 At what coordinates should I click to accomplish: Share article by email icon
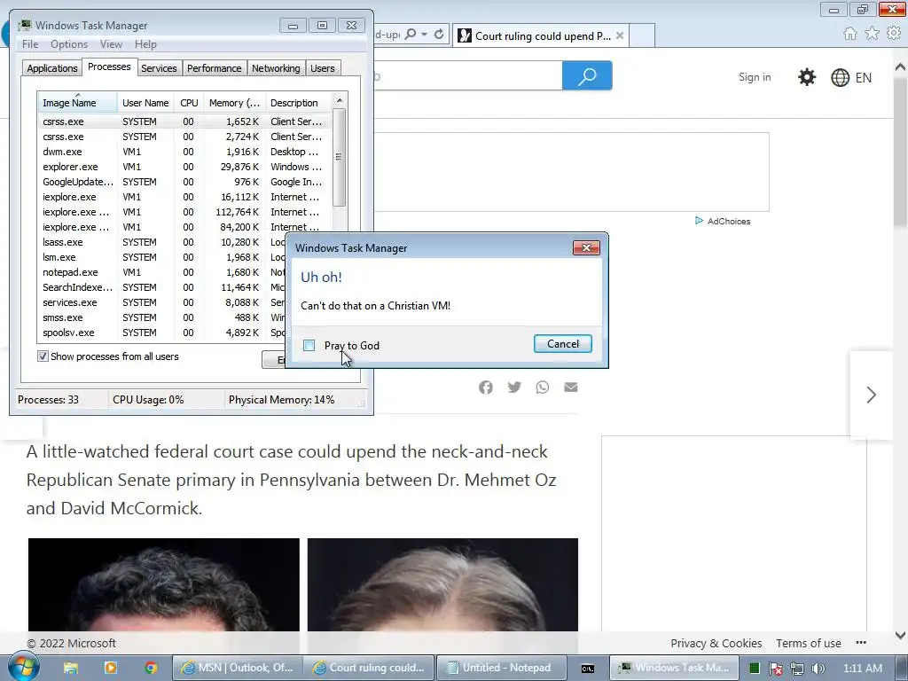pos(570,387)
